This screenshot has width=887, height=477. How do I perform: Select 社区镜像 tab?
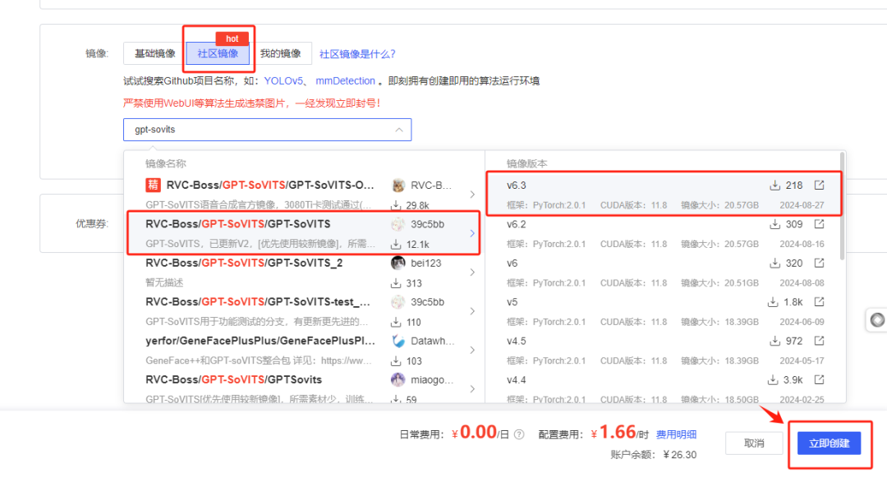[218, 53]
